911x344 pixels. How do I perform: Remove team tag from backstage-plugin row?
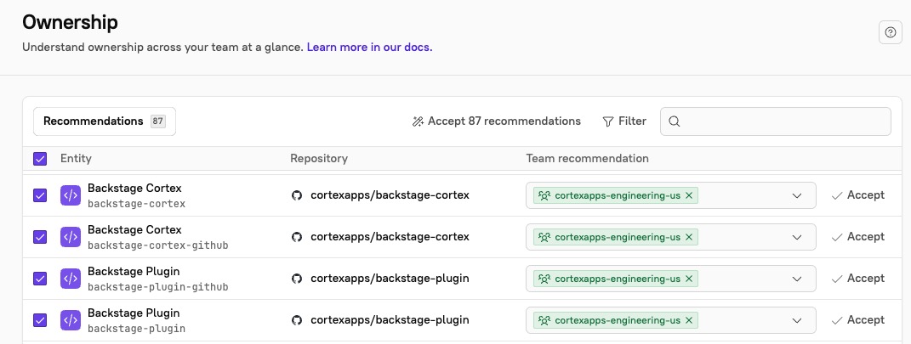point(689,320)
